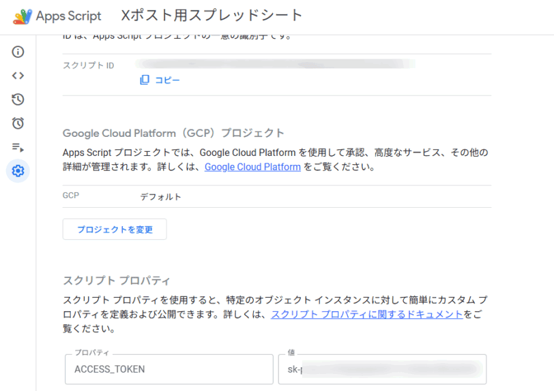
Task: Click the スクリプト ID label
Action: tap(88, 65)
